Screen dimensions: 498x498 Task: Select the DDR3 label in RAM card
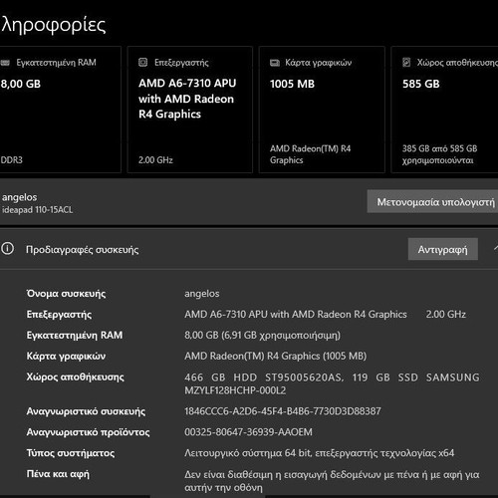click(x=11, y=160)
